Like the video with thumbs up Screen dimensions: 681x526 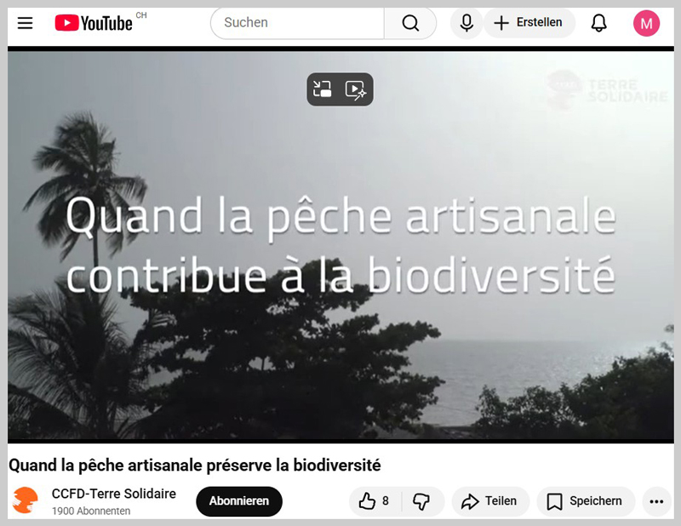tap(375, 501)
